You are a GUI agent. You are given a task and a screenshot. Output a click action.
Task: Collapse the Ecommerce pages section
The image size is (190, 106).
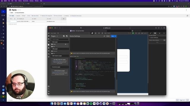point(51,67)
